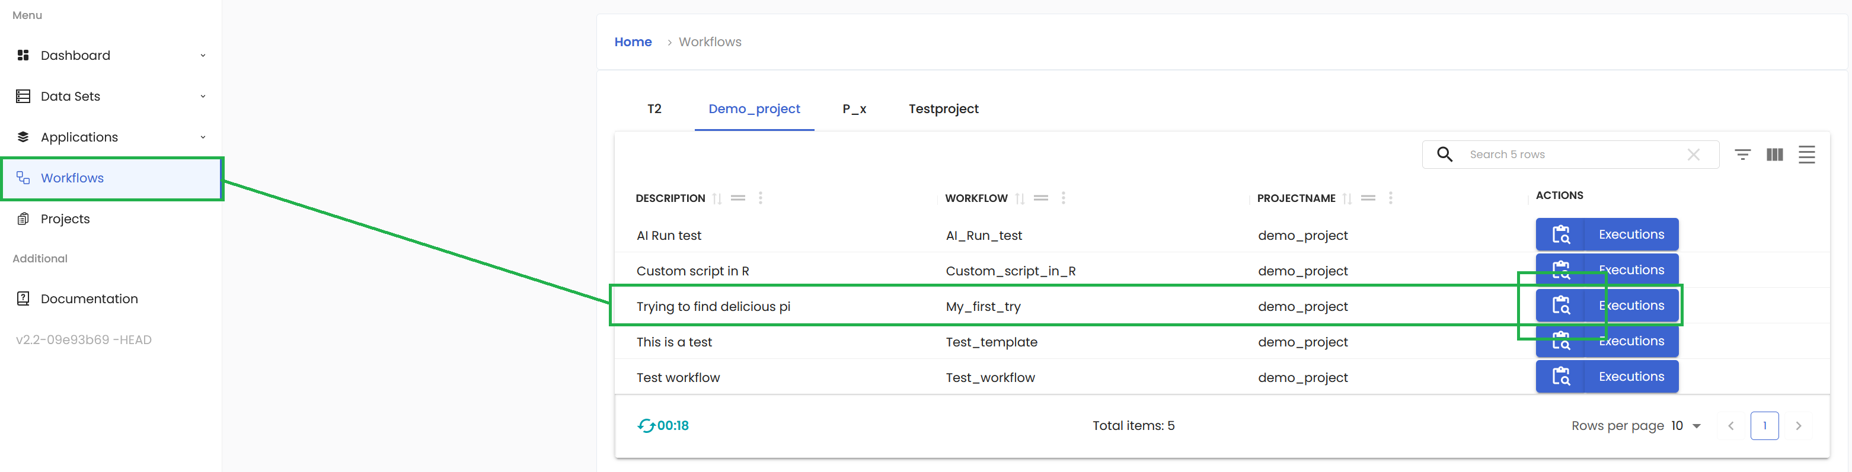The height and width of the screenshot is (472, 1852).
Task: Click the refresh timer icon
Action: [646, 426]
